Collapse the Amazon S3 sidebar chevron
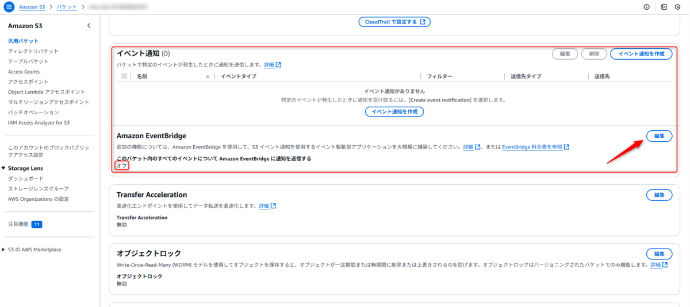This screenshot has height=307, width=690. coord(89,26)
